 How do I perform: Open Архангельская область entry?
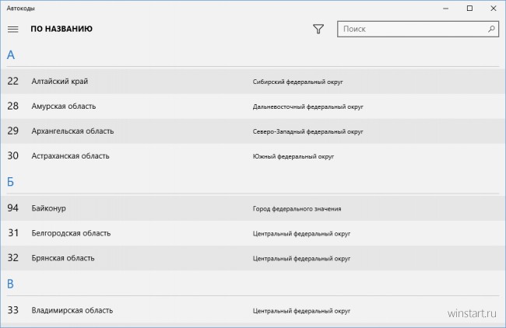click(x=253, y=131)
